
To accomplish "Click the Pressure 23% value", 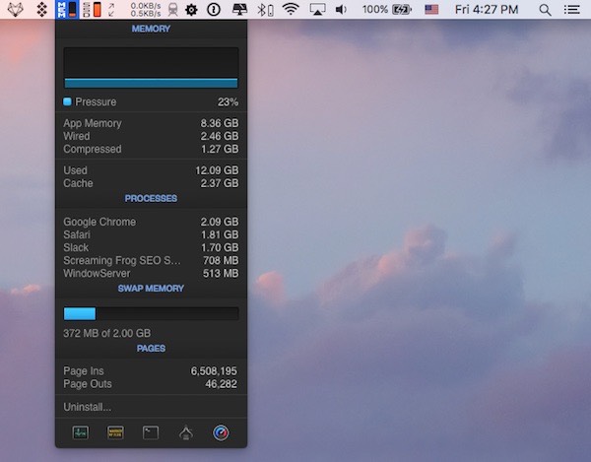I will 228,101.
